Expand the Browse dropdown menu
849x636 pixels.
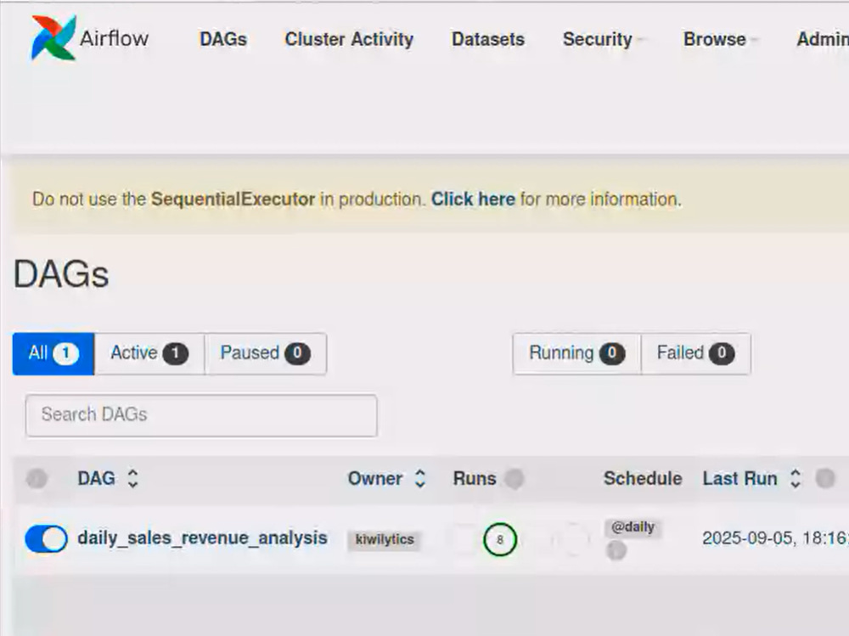720,39
